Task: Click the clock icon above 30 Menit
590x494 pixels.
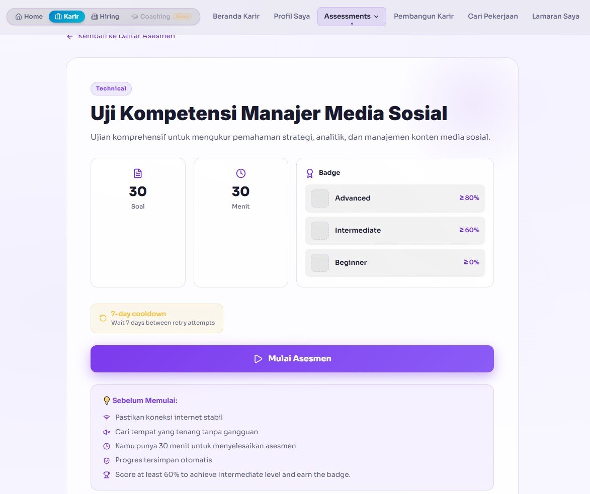Action: [241, 173]
